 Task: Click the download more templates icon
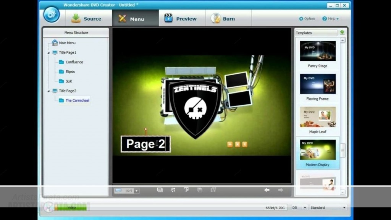[x=342, y=32]
